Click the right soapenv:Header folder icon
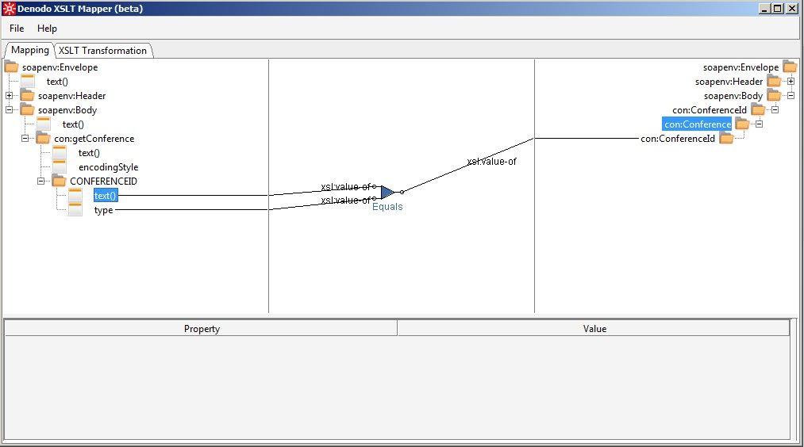The width and height of the screenshot is (804, 447). (774, 82)
